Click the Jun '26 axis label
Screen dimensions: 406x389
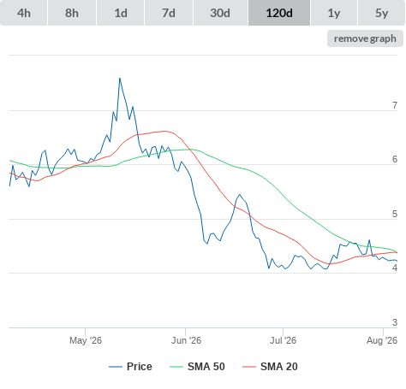pyautogui.click(x=186, y=340)
